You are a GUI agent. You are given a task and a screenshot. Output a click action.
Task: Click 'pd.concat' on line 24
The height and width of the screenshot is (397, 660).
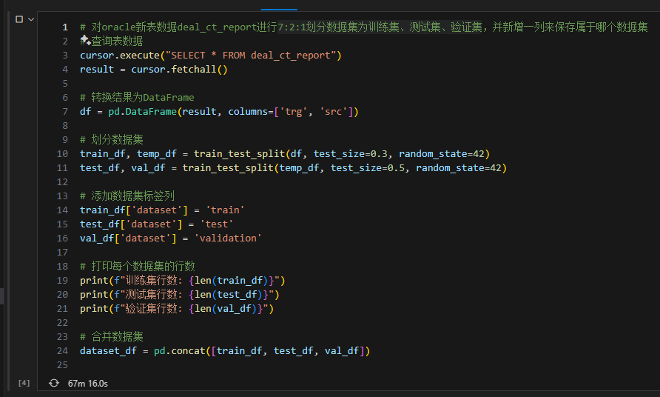pyautogui.click(x=179, y=350)
